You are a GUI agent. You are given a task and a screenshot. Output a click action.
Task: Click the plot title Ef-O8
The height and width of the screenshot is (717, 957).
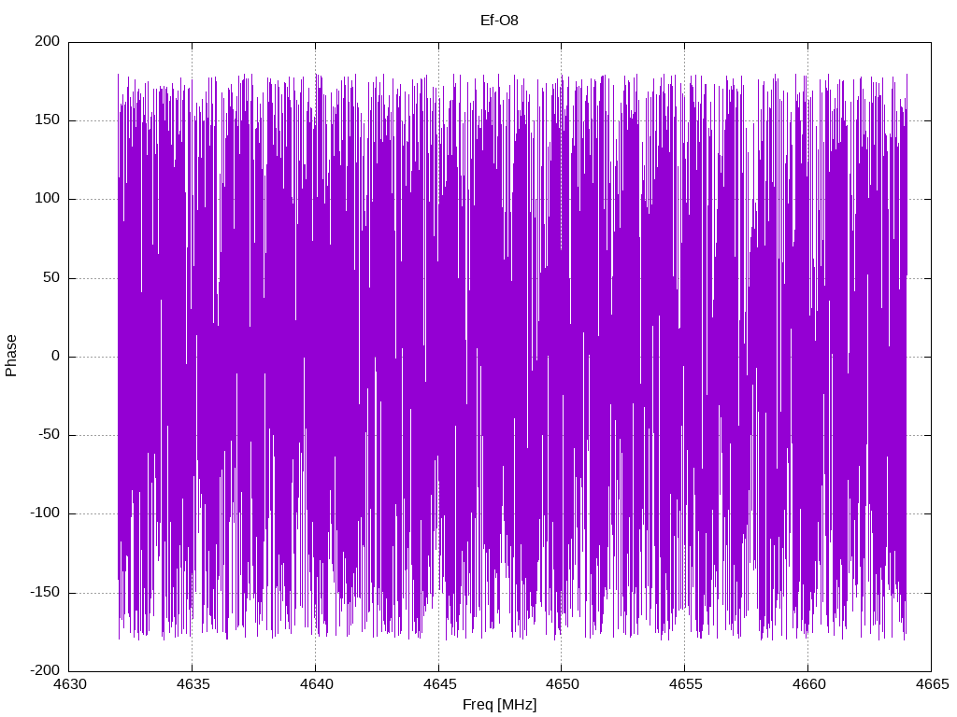pyautogui.click(x=499, y=21)
